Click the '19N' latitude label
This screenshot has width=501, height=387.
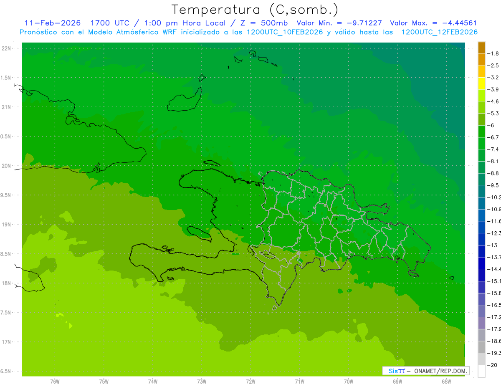point(7,225)
